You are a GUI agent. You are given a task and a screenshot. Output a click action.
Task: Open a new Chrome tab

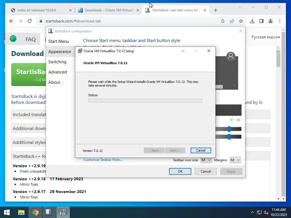click(x=215, y=10)
